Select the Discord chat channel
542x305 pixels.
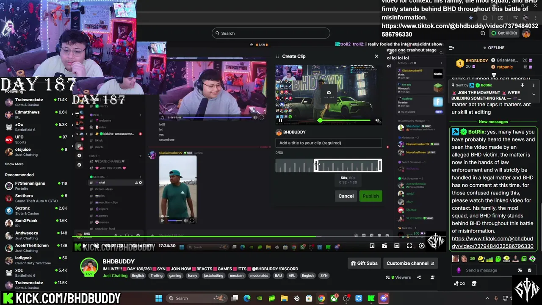click(x=116, y=183)
